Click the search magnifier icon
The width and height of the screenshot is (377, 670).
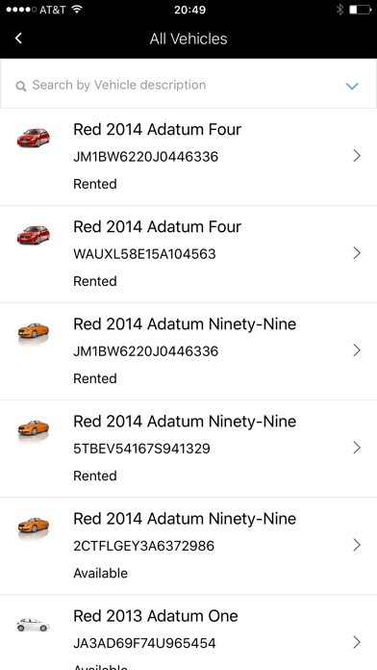[20, 87]
